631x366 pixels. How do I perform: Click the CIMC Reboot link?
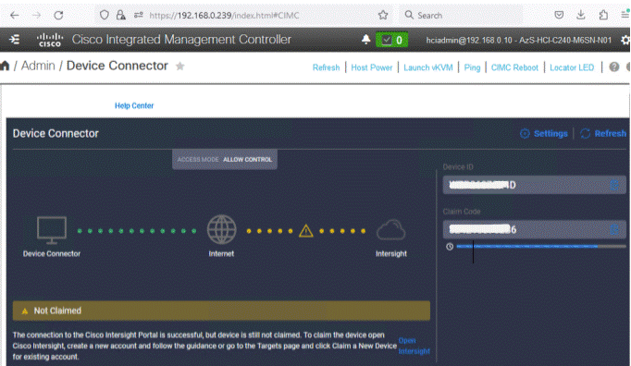coord(514,67)
